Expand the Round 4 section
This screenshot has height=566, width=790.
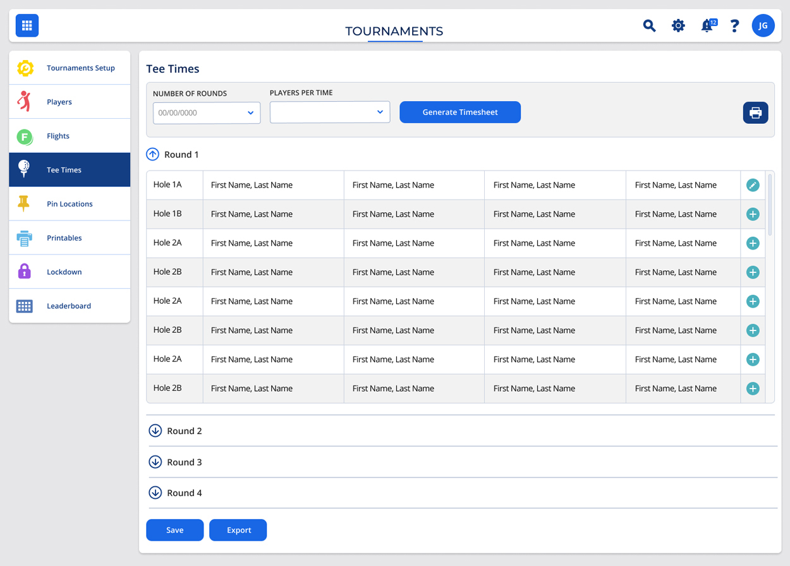[155, 493]
